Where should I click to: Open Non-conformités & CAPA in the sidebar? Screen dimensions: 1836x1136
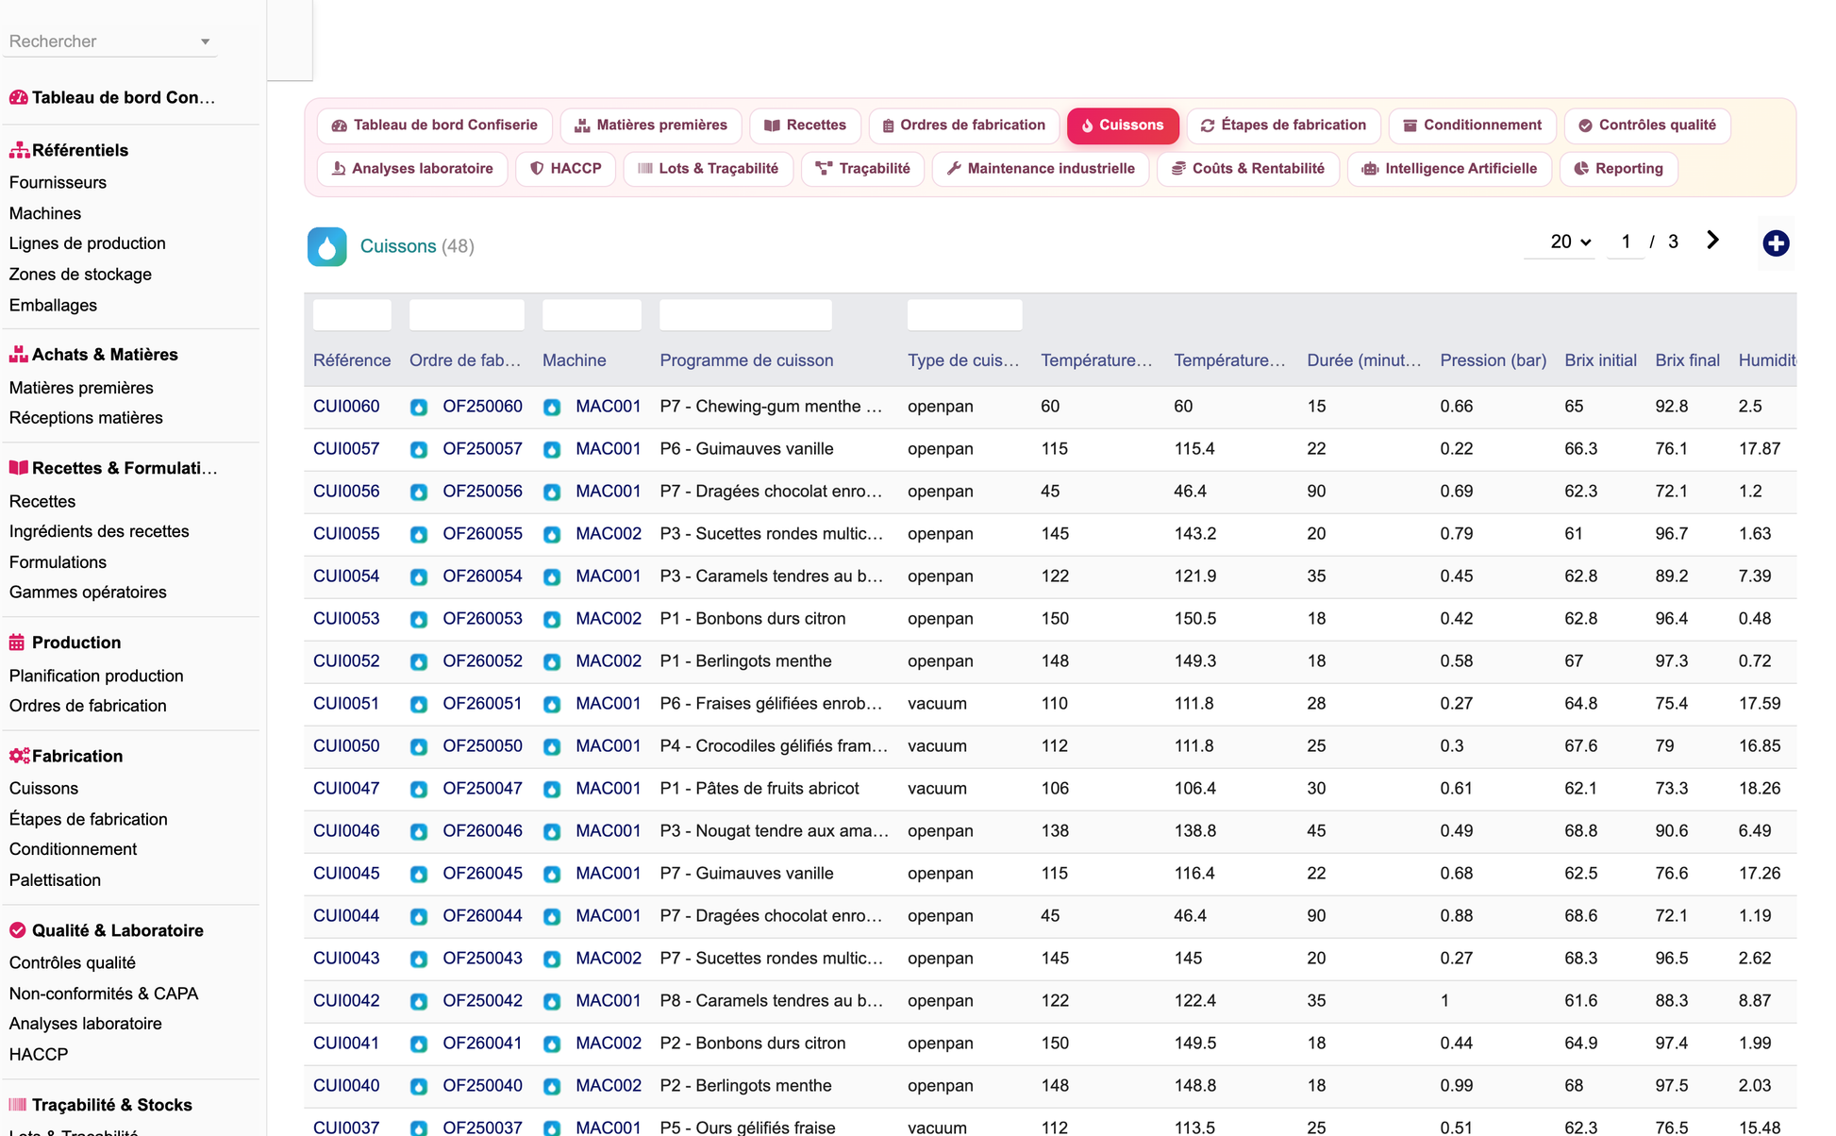tap(104, 994)
